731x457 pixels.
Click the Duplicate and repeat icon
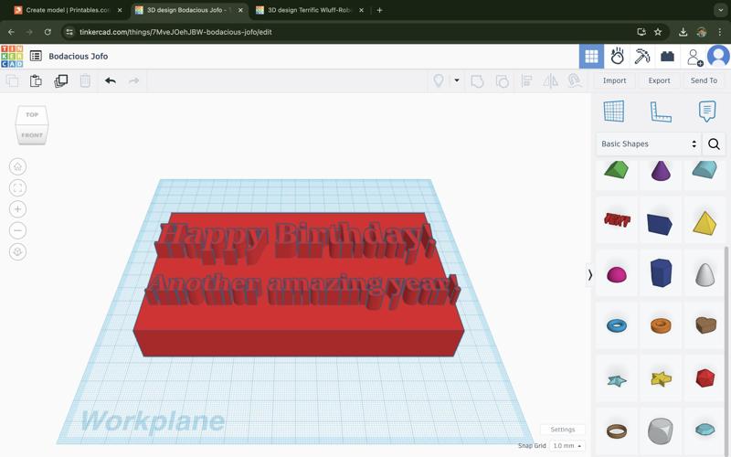(60, 81)
